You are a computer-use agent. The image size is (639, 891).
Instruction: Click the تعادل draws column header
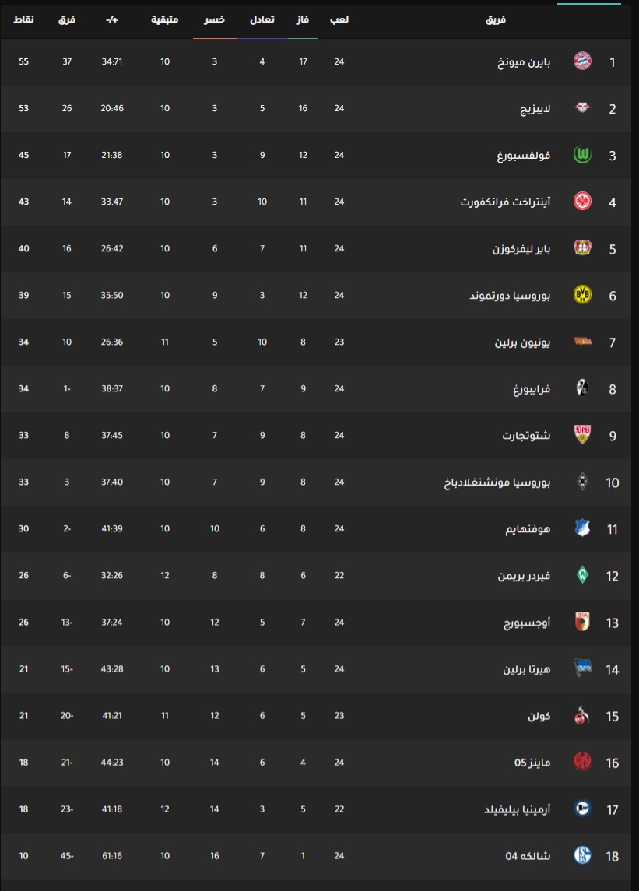click(262, 20)
